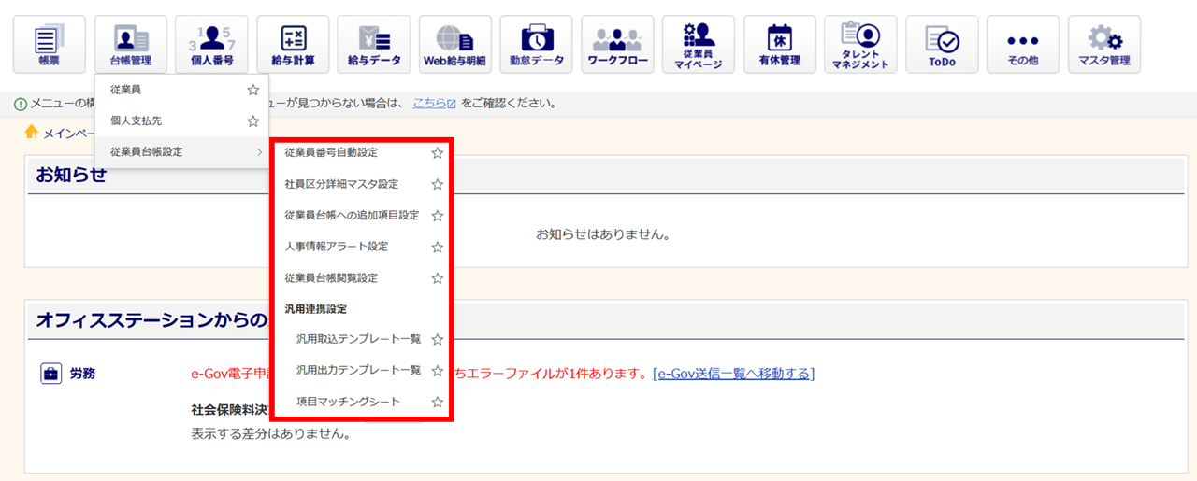Click the 個人番号 toolbar icon

tap(211, 45)
